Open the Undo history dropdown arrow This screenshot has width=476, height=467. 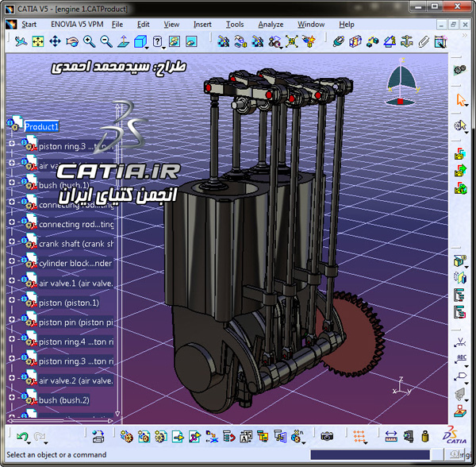29,443
